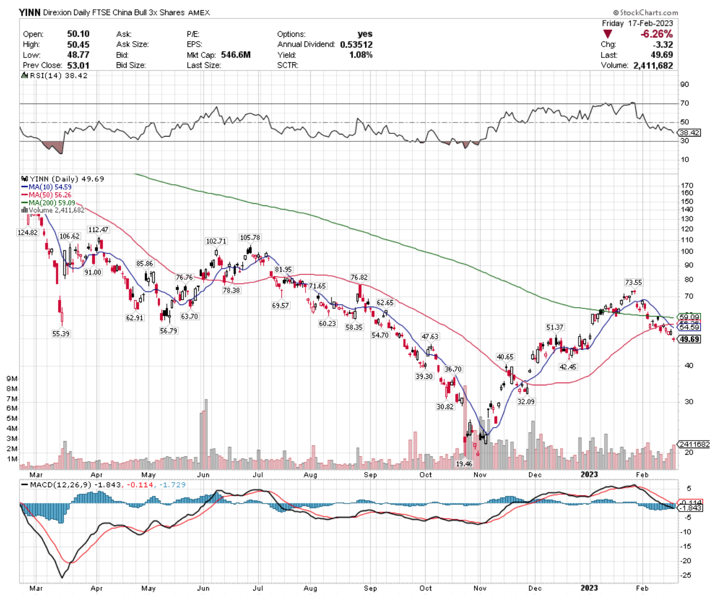The height and width of the screenshot is (595, 715).
Task: Click the Open value 50.10
Action: pos(79,34)
